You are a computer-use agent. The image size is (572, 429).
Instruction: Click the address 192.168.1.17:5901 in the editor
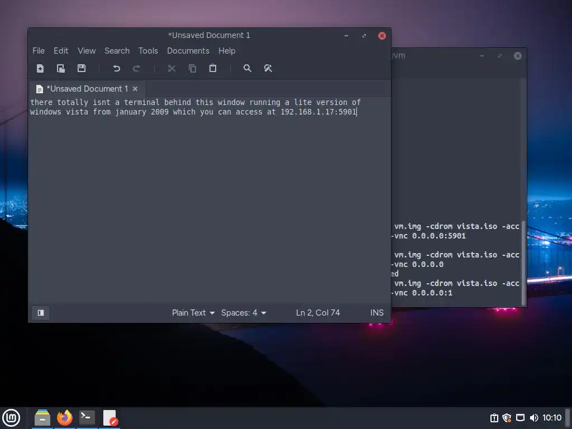(x=318, y=112)
